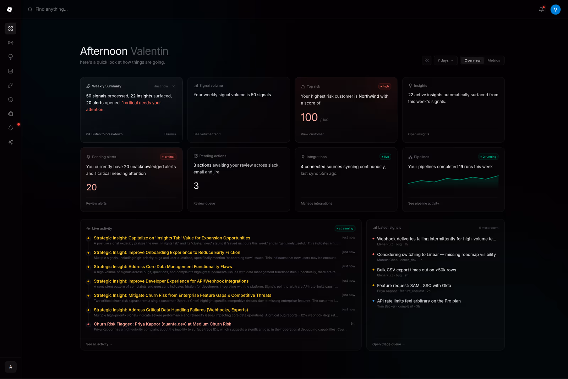The width and height of the screenshot is (568, 379).
Task: Open the puzzle piece integrations icon
Action: [11, 114]
